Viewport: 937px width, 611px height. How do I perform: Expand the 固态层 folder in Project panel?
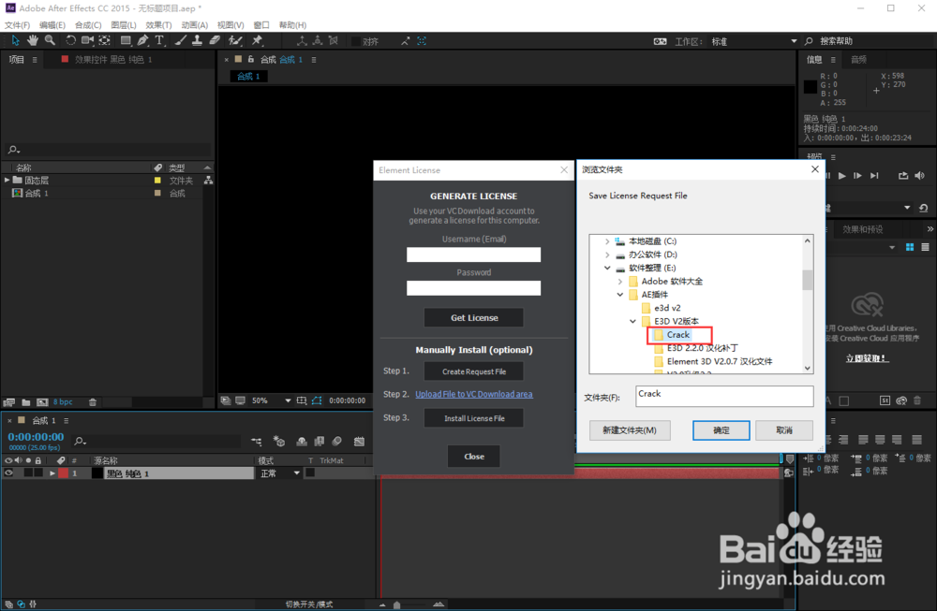click(x=7, y=180)
